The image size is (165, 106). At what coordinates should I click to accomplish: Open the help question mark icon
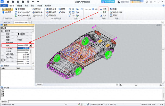(163, 6)
